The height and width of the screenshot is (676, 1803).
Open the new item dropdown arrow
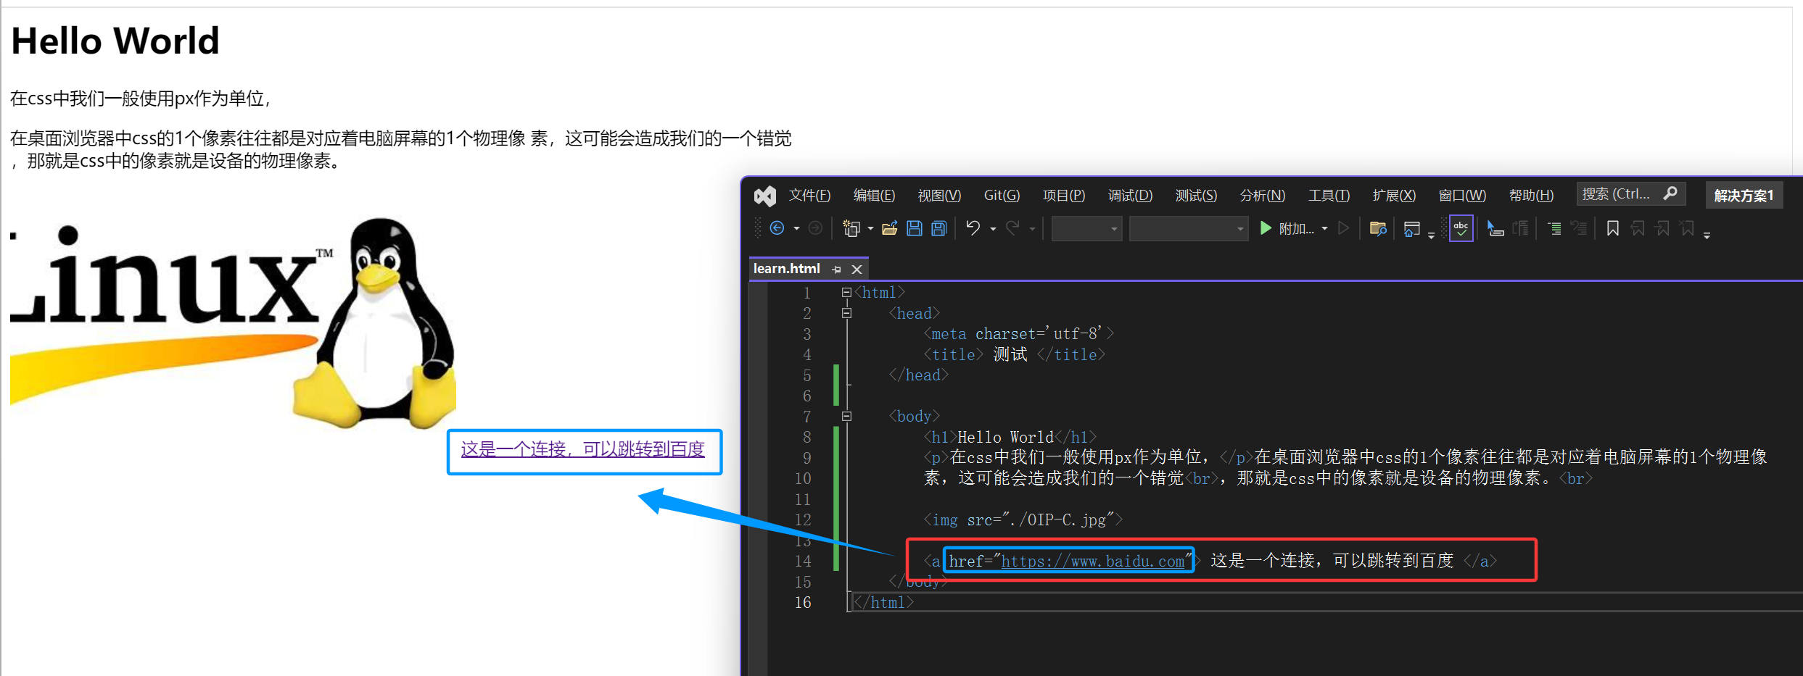coord(870,229)
